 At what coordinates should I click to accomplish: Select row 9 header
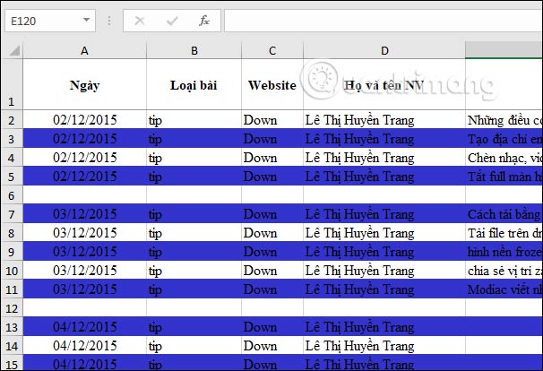point(12,251)
